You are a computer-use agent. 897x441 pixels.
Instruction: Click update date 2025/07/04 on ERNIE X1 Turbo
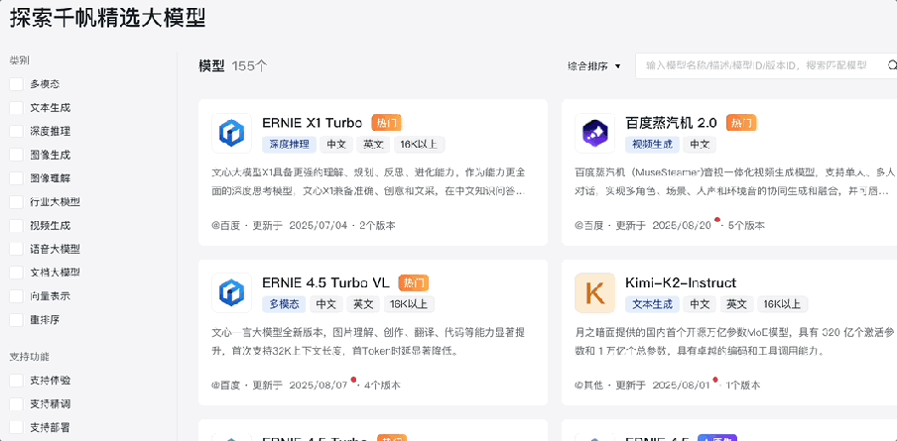(319, 225)
